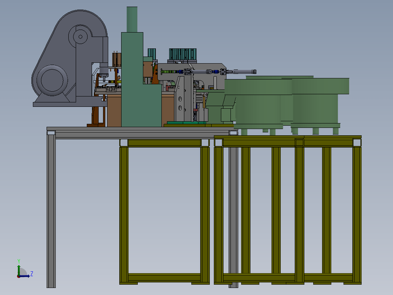Click the tall green cylinder above the column

coord(132,19)
